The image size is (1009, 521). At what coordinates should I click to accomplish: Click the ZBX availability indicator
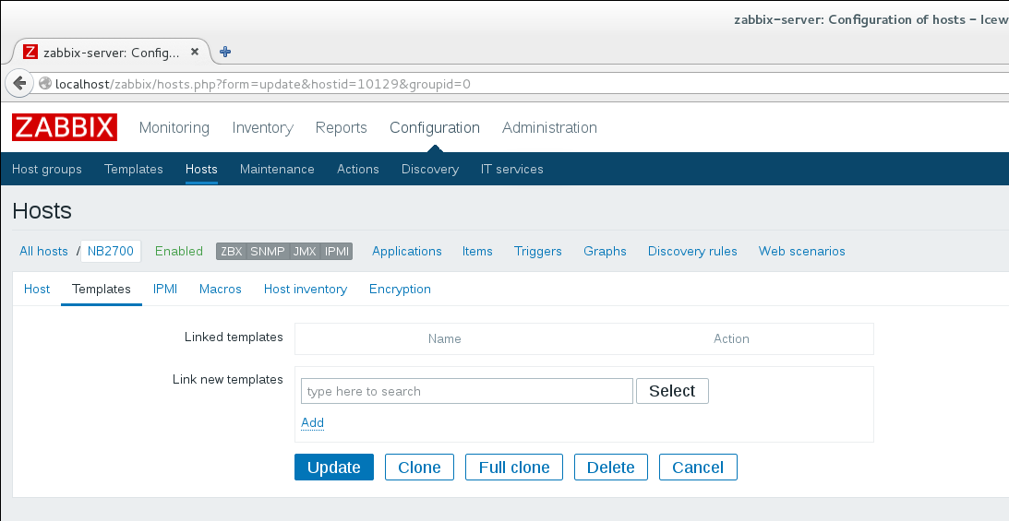pyautogui.click(x=231, y=251)
